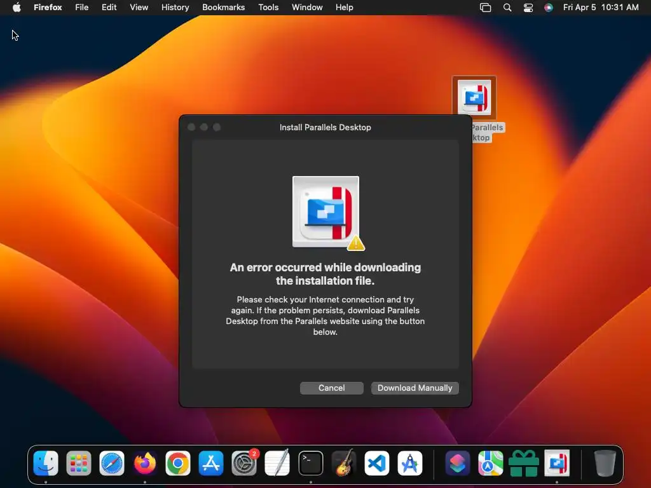The height and width of the screenshot is (488, 651).
Task: Open Firefox from the dock
Action: [145, 463]
